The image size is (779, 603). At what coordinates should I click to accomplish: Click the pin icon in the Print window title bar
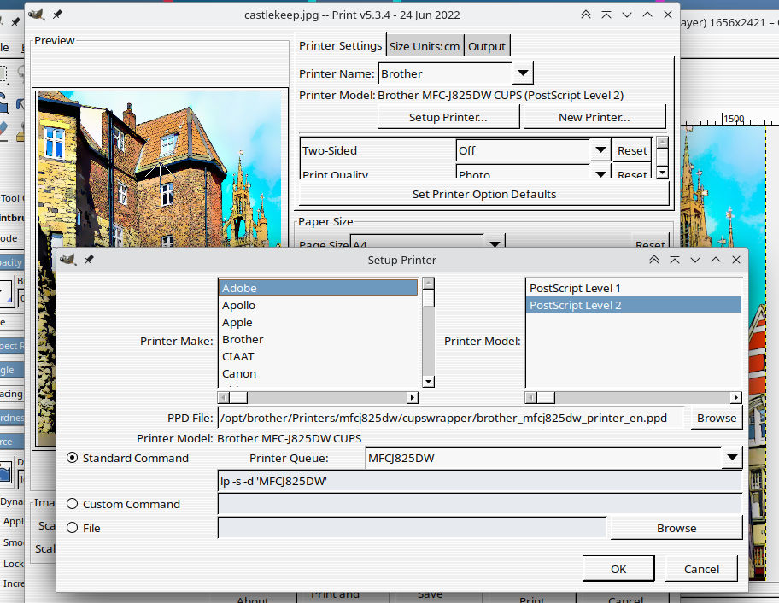click(57, 15)
